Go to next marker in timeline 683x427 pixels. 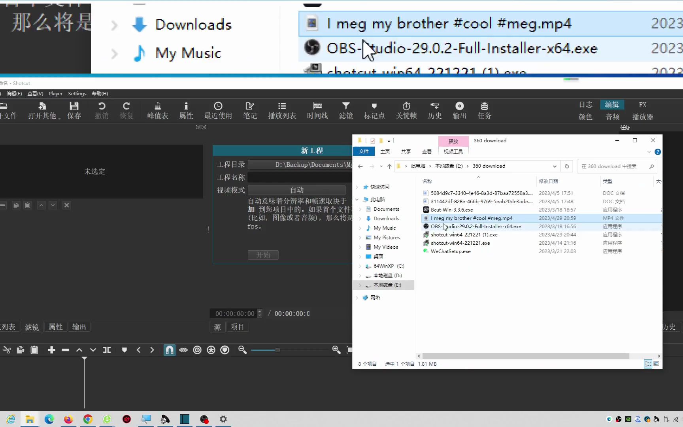pyautogui.click(x=152, y=350)
